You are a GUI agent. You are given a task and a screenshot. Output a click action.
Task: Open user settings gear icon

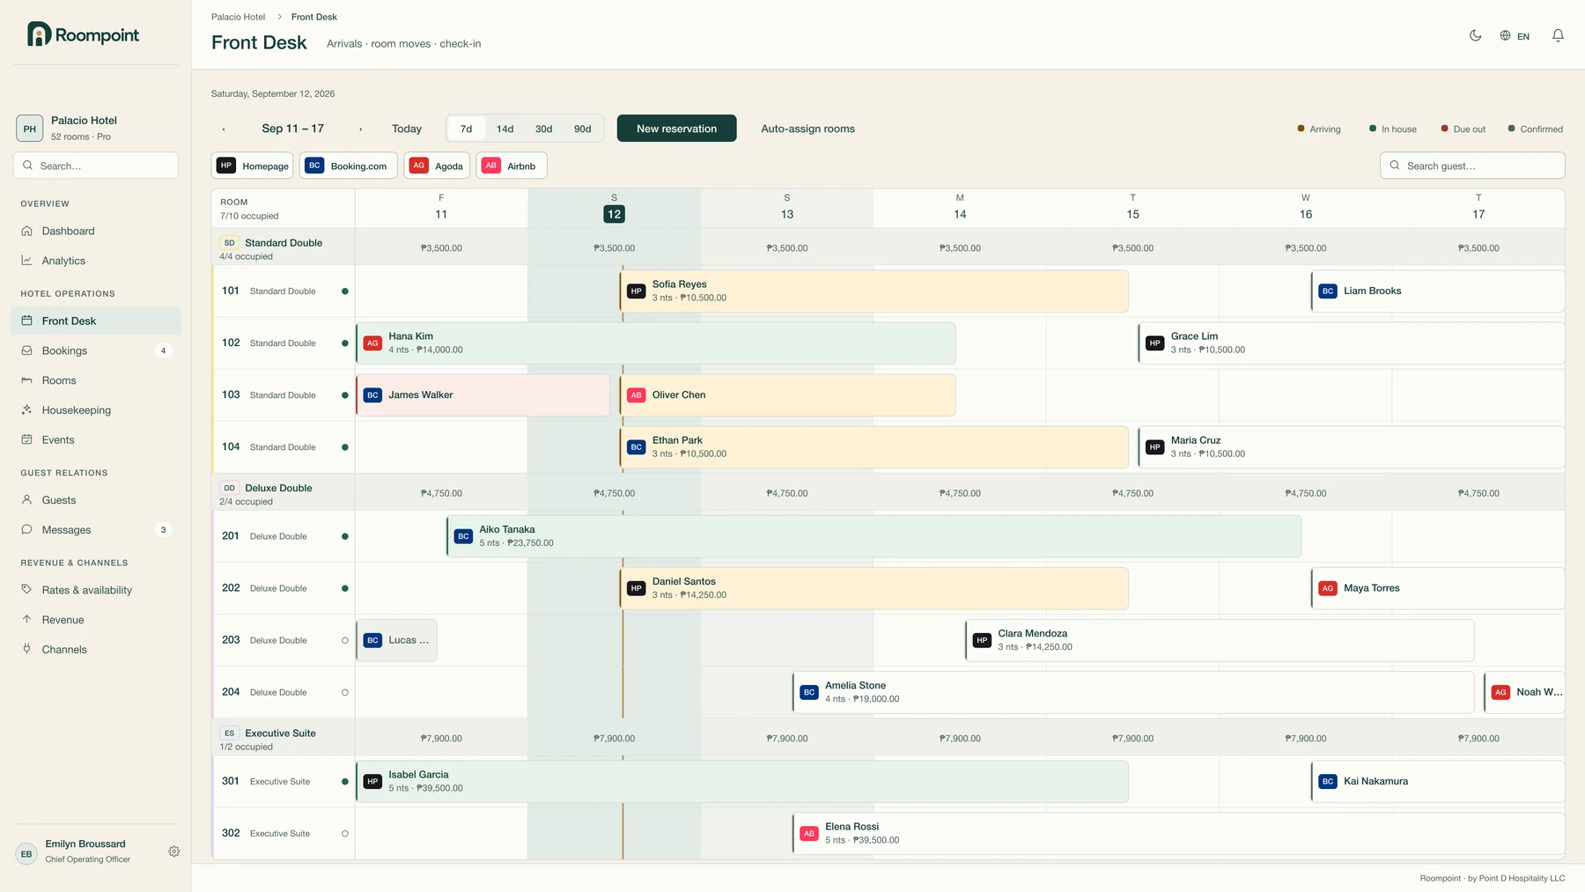click(174, 851)
